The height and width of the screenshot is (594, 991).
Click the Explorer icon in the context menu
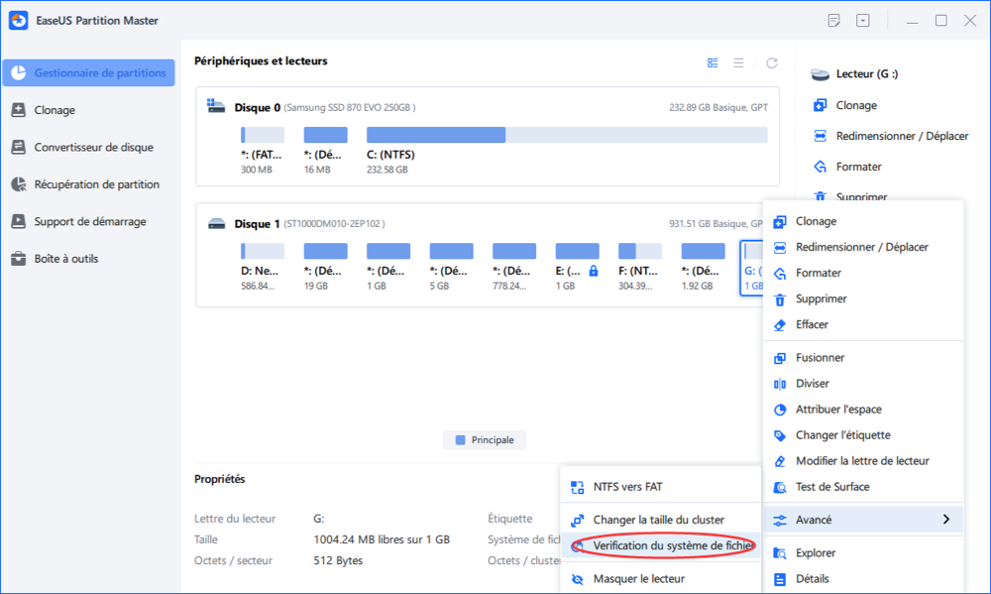[x=780, y=553]
